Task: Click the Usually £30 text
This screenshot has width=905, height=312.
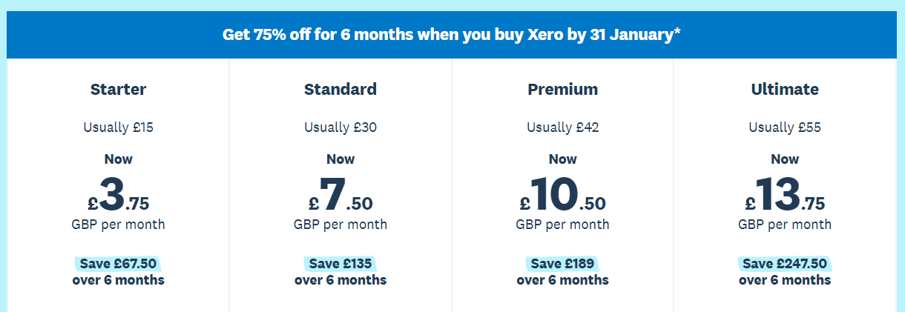Action: pos(340,127)
